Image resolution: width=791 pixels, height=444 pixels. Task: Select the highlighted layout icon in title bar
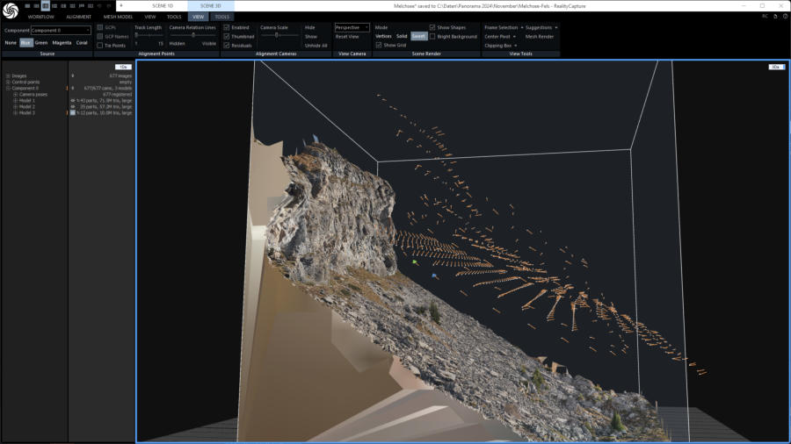click(46, 5)
